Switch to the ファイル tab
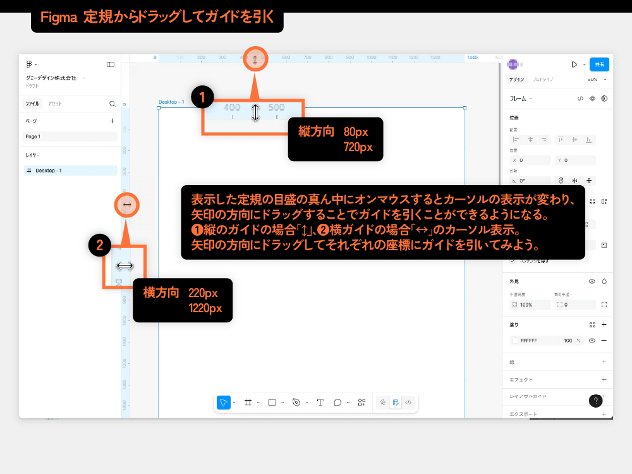The image size is (632, 474). click(x=32, y=104)
